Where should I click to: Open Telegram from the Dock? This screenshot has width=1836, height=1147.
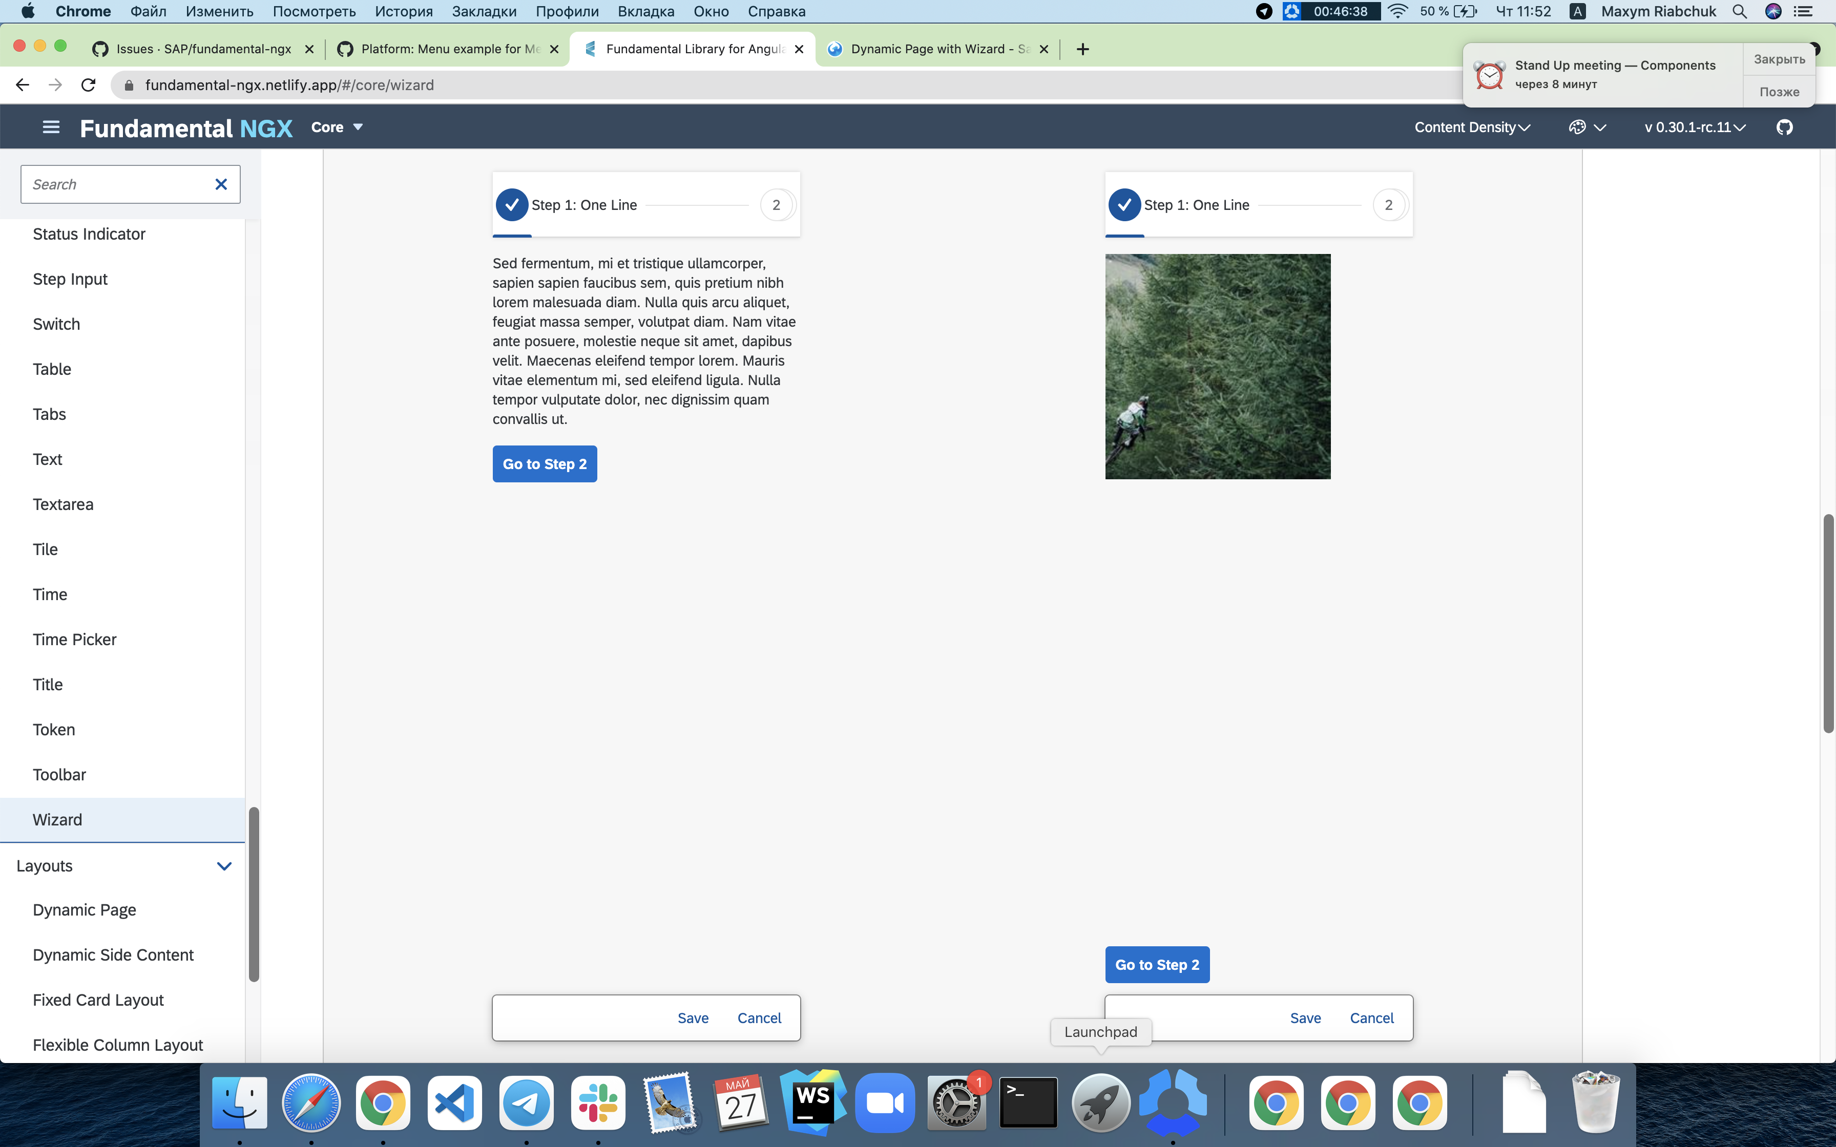pyautogui.click(x=526, y=1101)
